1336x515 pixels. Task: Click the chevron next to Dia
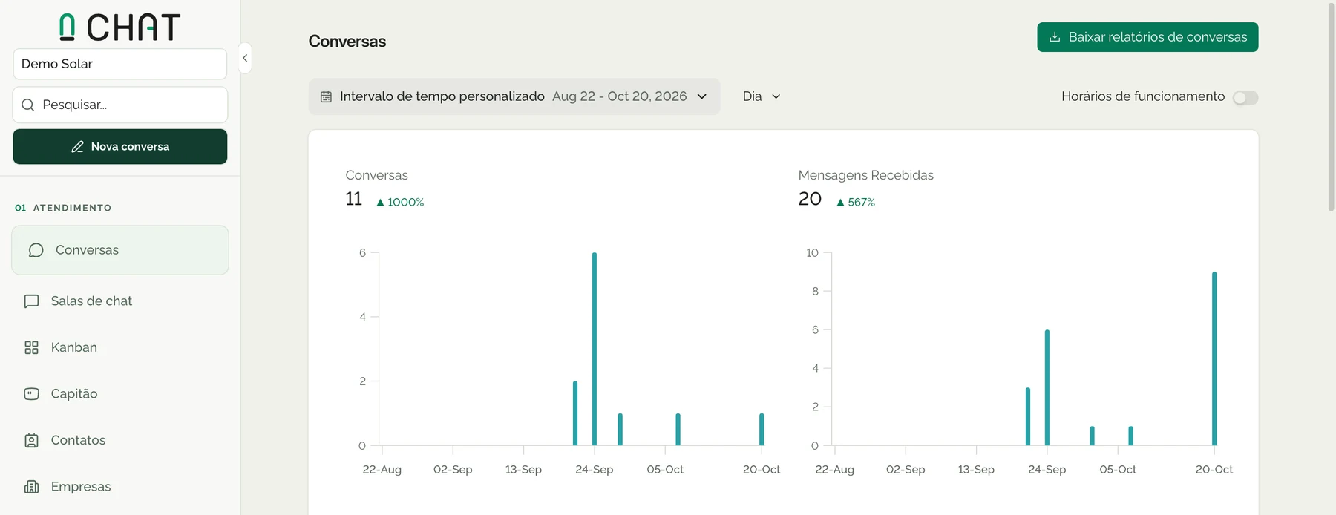[776, 96]
